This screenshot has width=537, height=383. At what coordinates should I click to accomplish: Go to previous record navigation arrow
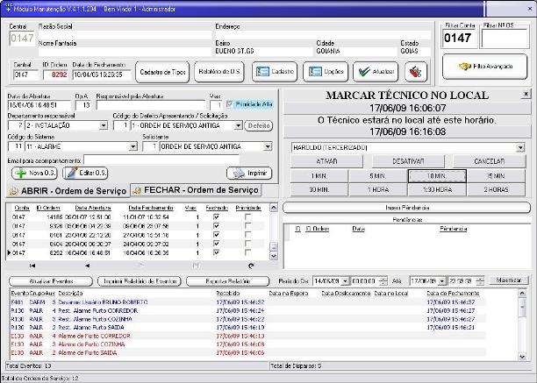pos(88,266)
